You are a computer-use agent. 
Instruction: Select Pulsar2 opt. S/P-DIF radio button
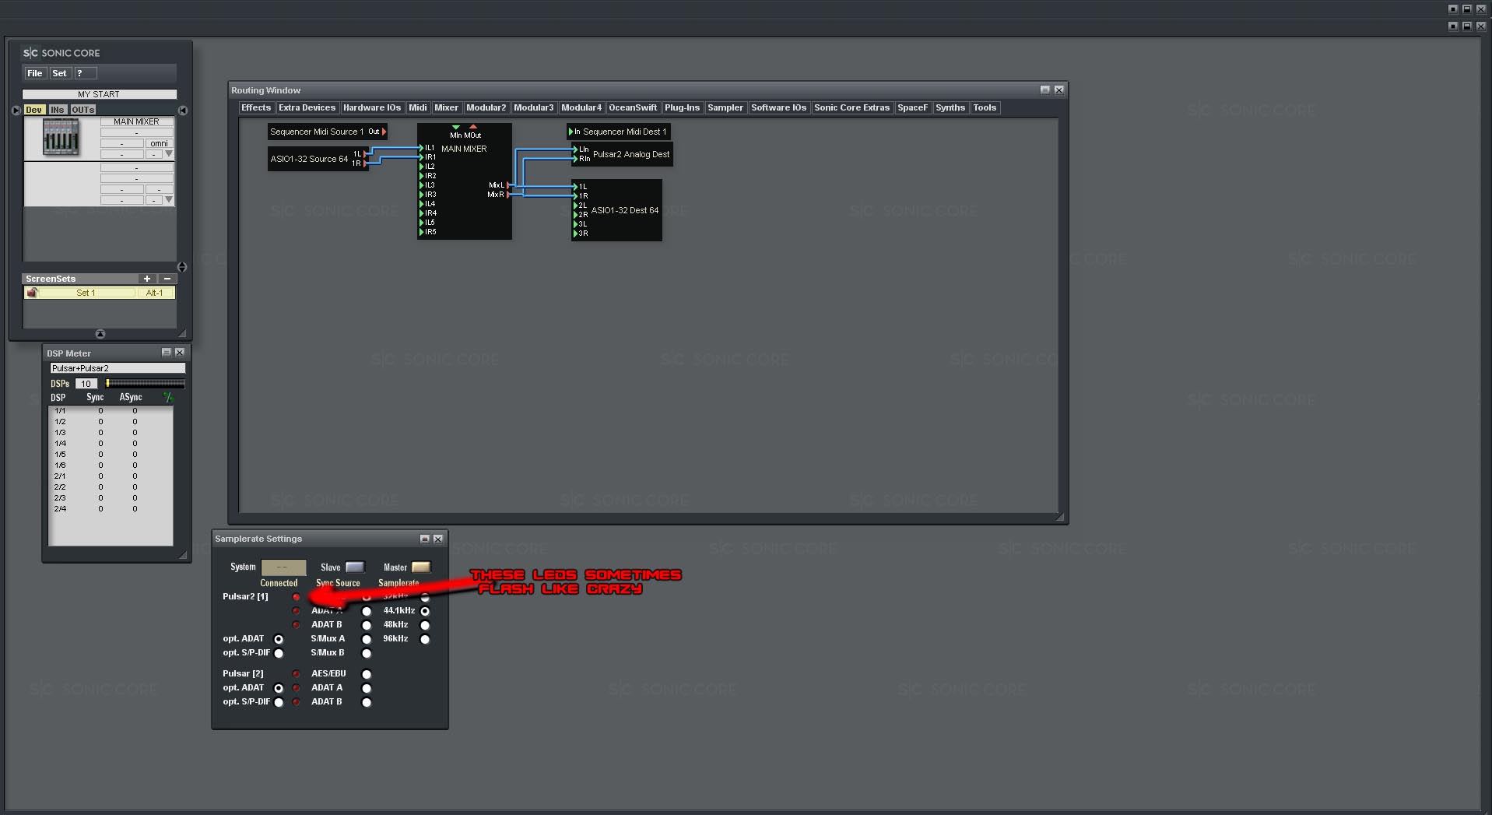pyautogui.click(x=279, y=653)
